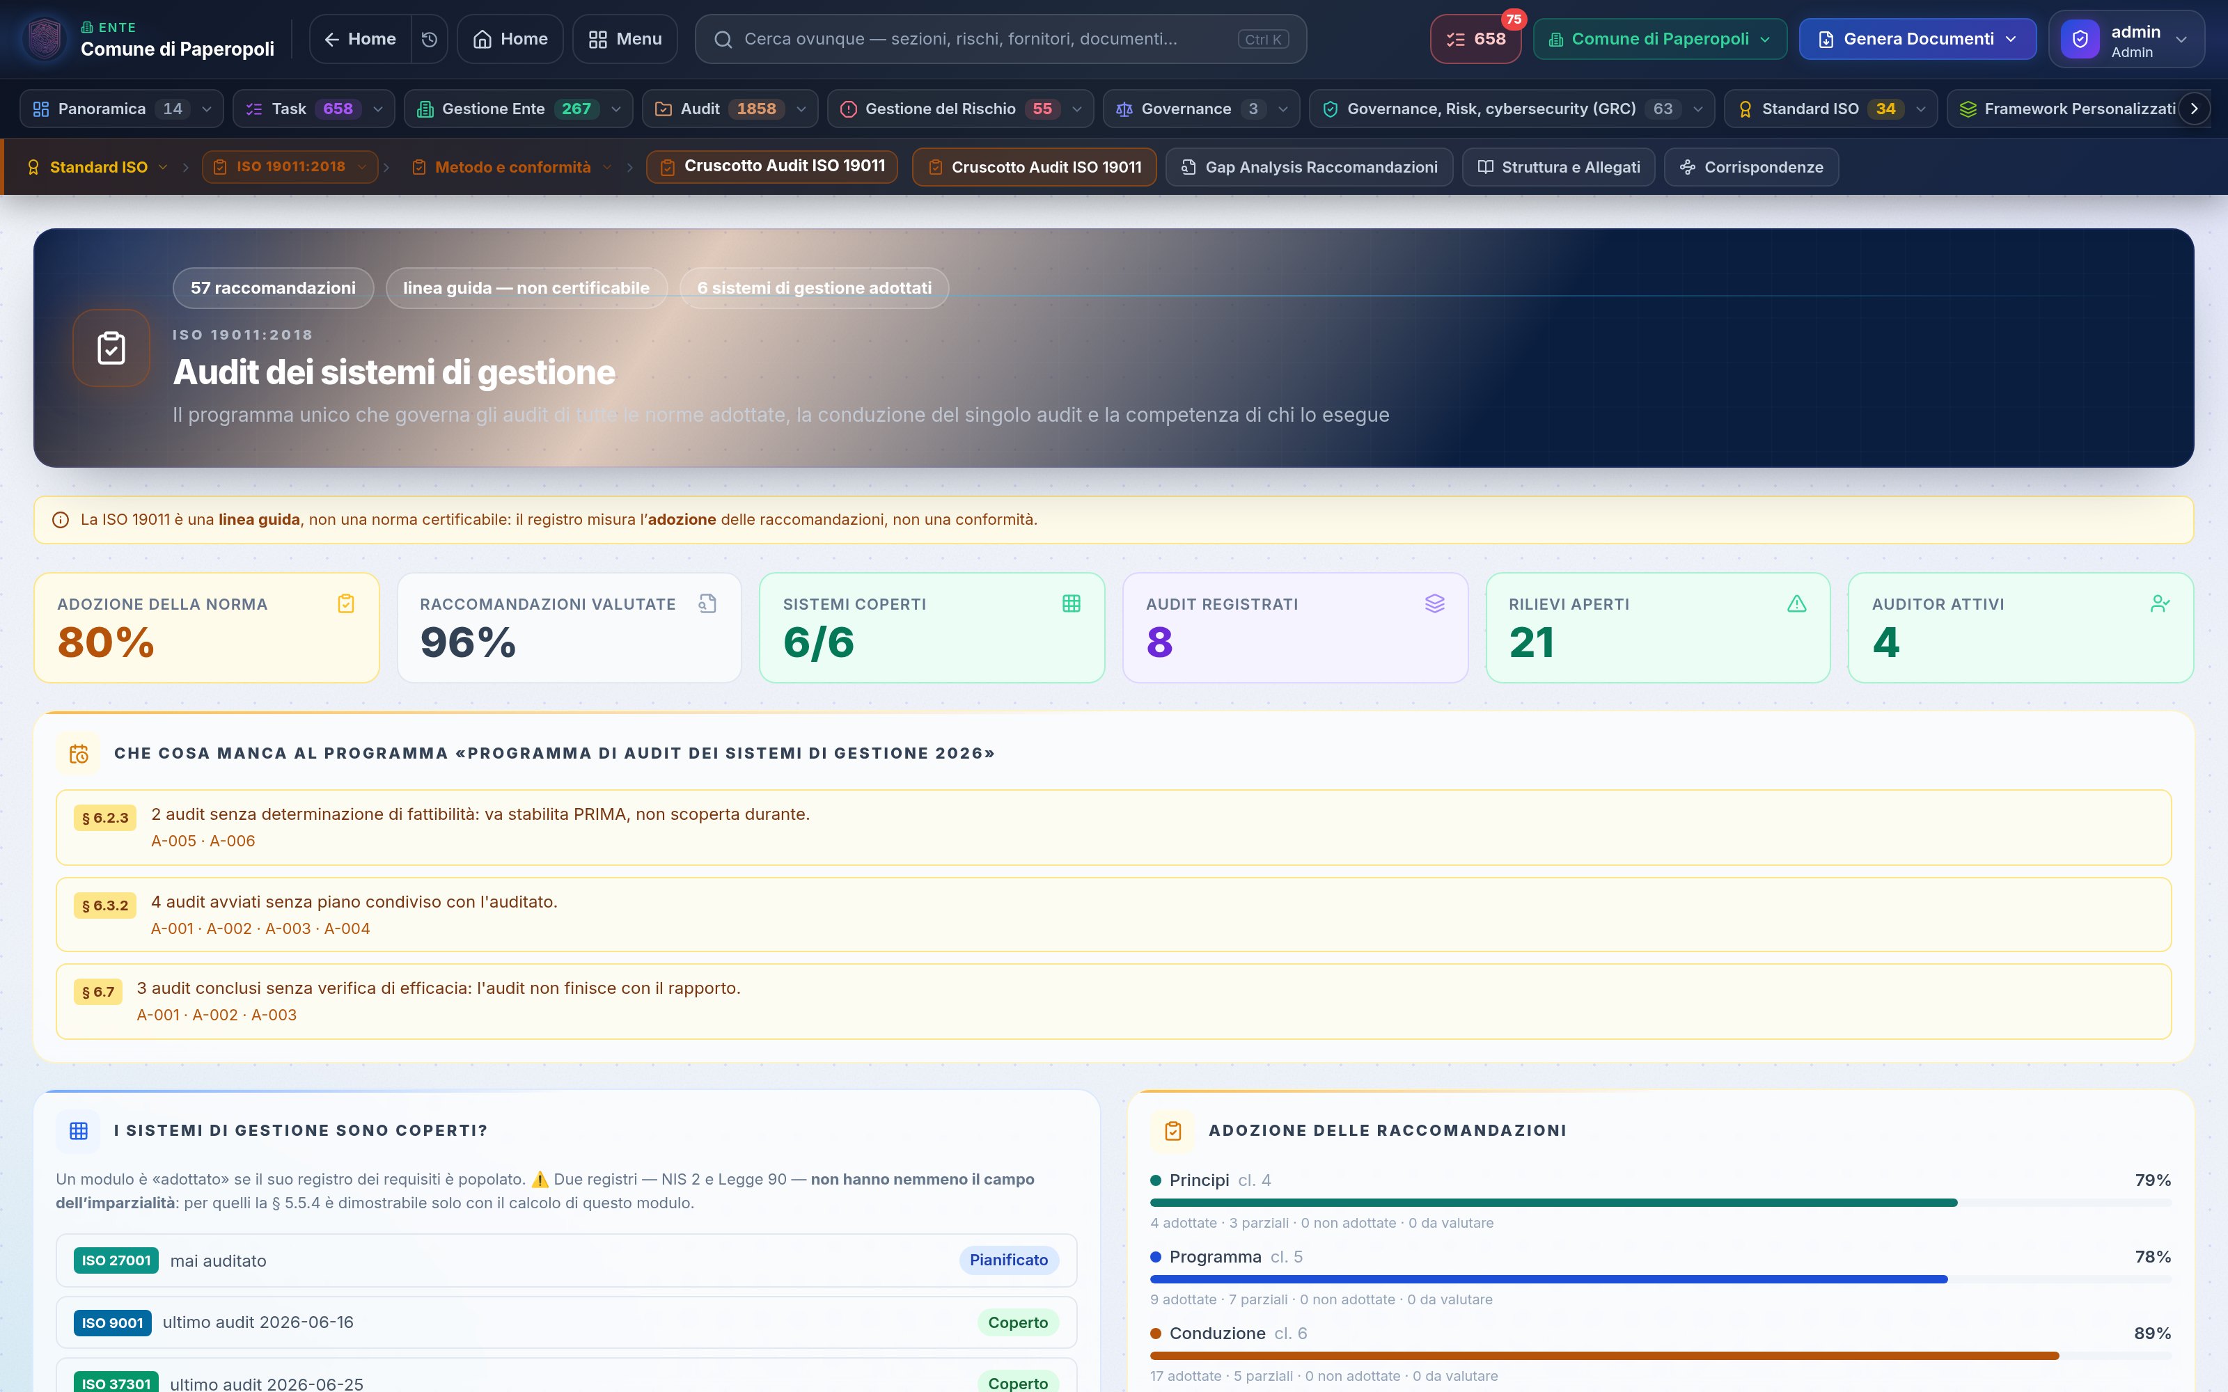Click the back arrow Home button
Image resolution: width=2228 pixels, height=1392 pixels.
pos(360,40)
